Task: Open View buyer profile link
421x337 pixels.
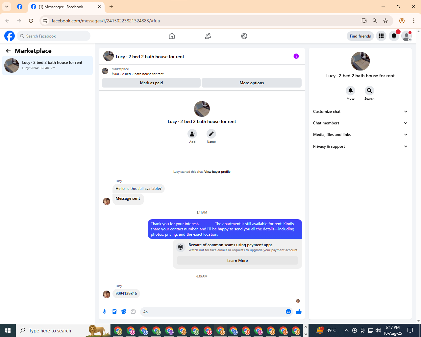Action: pyautogui.click(x=217, y=172)
